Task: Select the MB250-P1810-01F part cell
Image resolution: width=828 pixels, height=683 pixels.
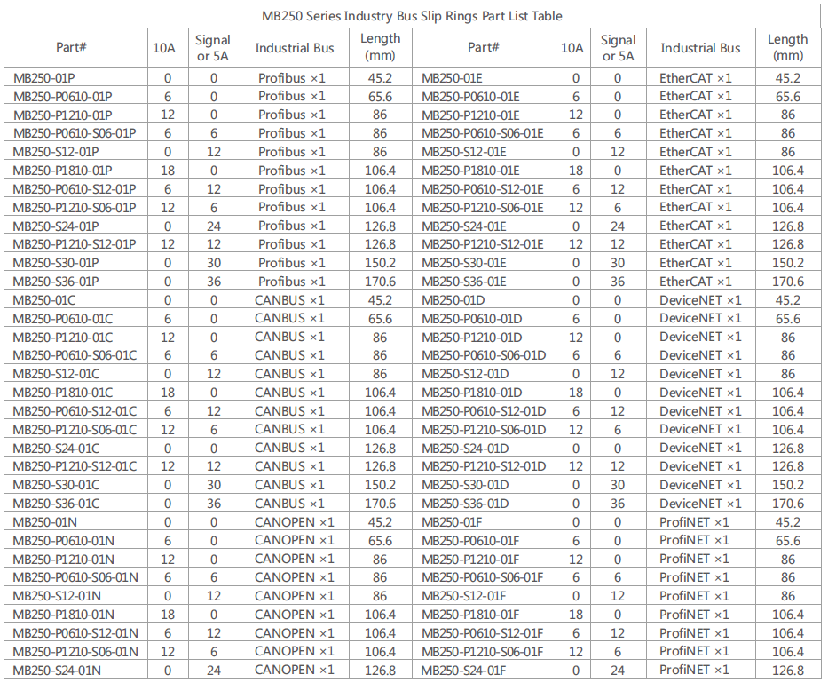Action: click(470, 615)
